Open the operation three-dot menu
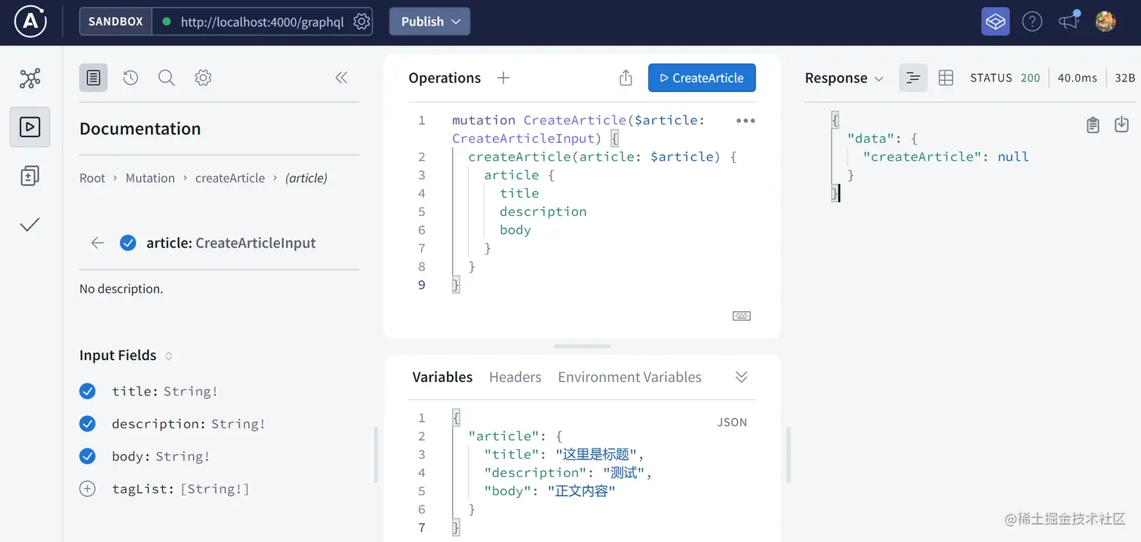This screenshot has height=542, width=1141. point(746,121)
